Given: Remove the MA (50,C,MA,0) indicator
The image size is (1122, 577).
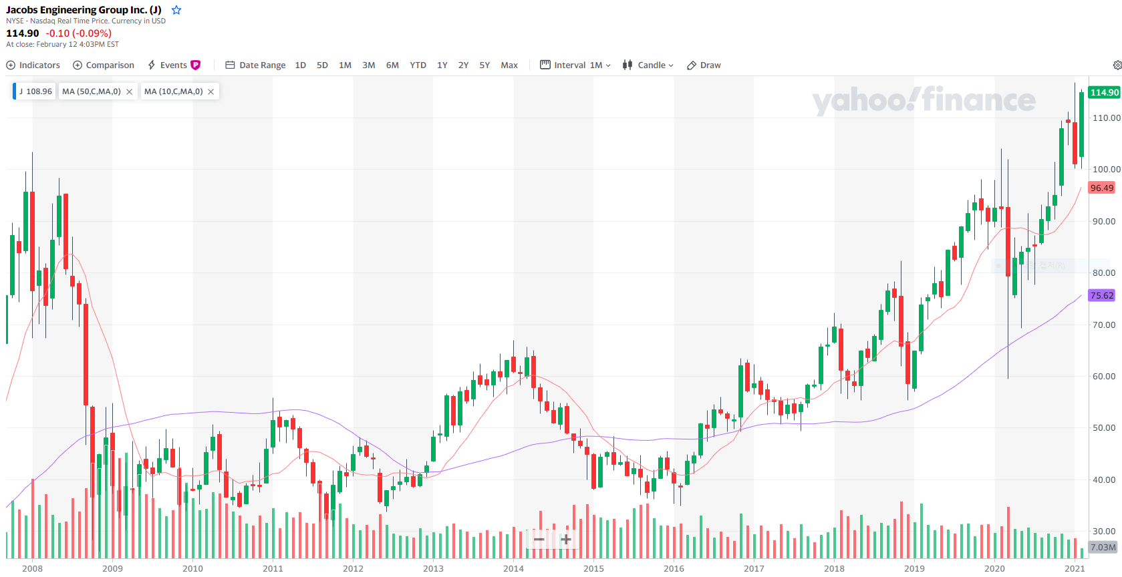Looking at the screenshot, I should [129, 91].
